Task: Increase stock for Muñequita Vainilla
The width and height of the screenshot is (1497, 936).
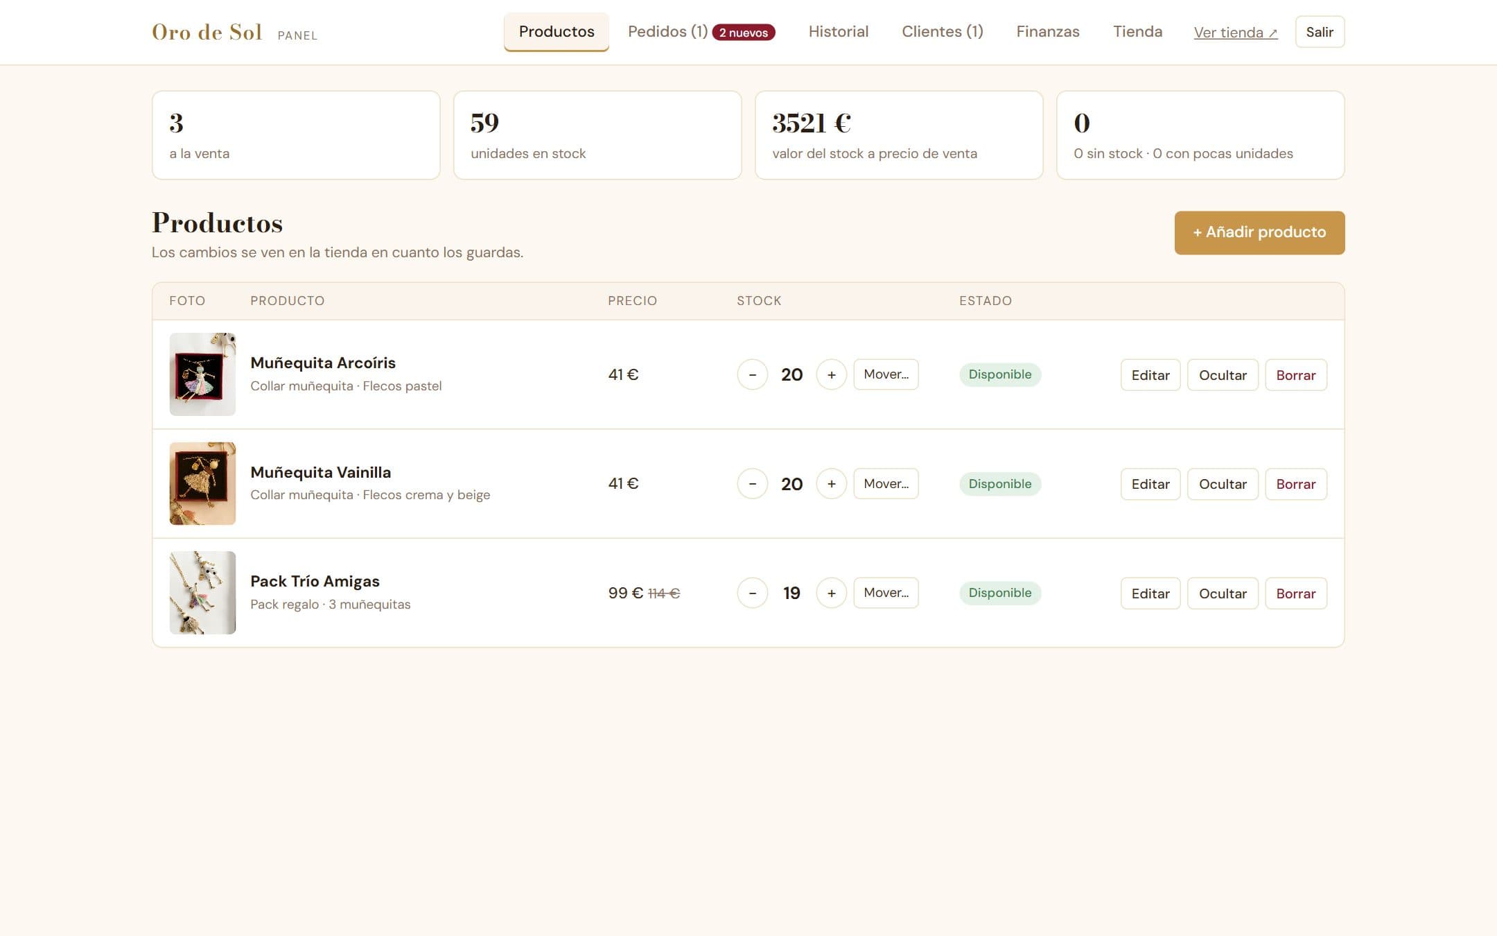Action: (x=831, y=484)
